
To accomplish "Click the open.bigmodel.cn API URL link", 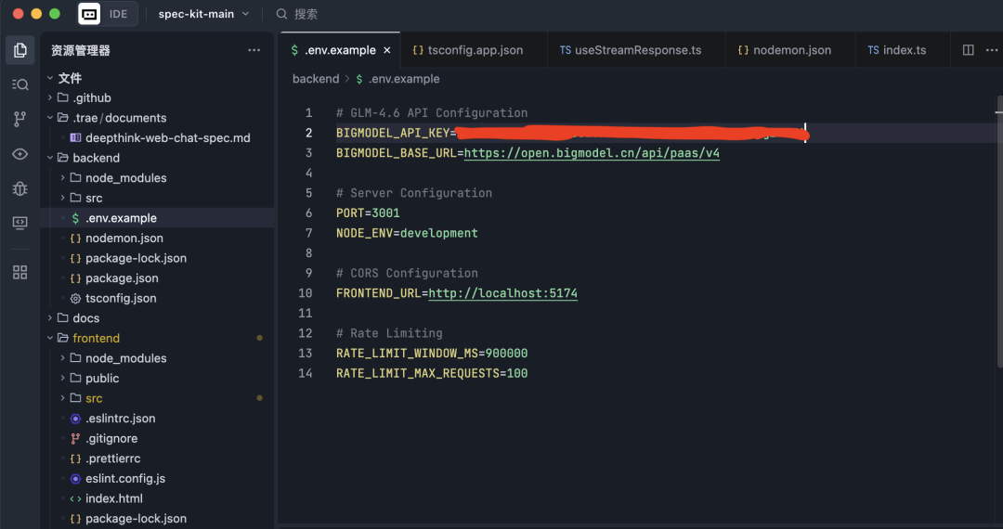I will (x=592, y=153).
